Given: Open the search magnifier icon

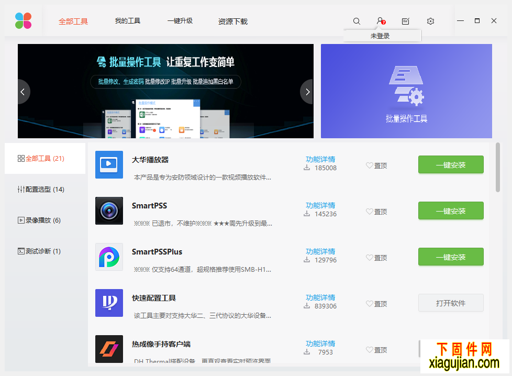Looking at the screenshot, I should tap(357, 21).
